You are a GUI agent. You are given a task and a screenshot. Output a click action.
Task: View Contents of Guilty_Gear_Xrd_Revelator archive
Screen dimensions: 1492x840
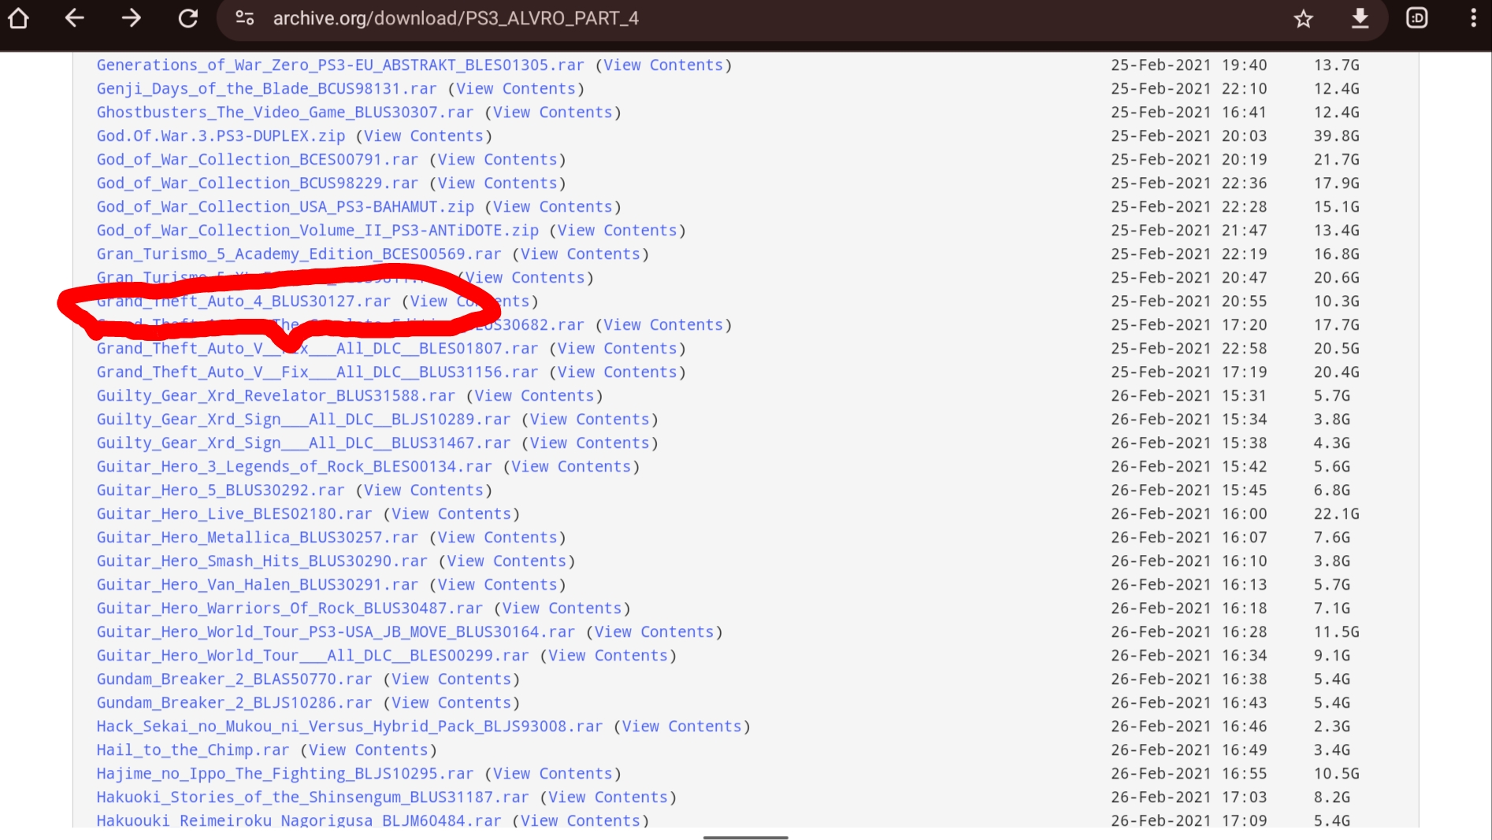[534, 396]
